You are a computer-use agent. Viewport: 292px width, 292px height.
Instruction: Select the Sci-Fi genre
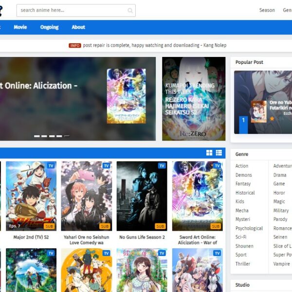click(x=241, y=237)
